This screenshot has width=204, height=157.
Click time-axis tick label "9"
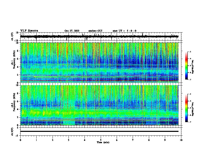click(x=165, y=140)
